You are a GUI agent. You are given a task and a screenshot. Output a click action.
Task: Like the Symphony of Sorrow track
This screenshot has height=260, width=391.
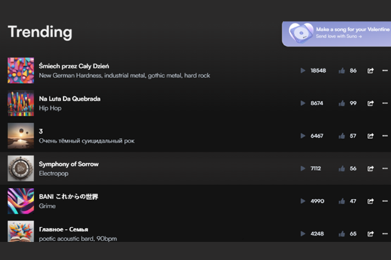(x=341, y=168)
